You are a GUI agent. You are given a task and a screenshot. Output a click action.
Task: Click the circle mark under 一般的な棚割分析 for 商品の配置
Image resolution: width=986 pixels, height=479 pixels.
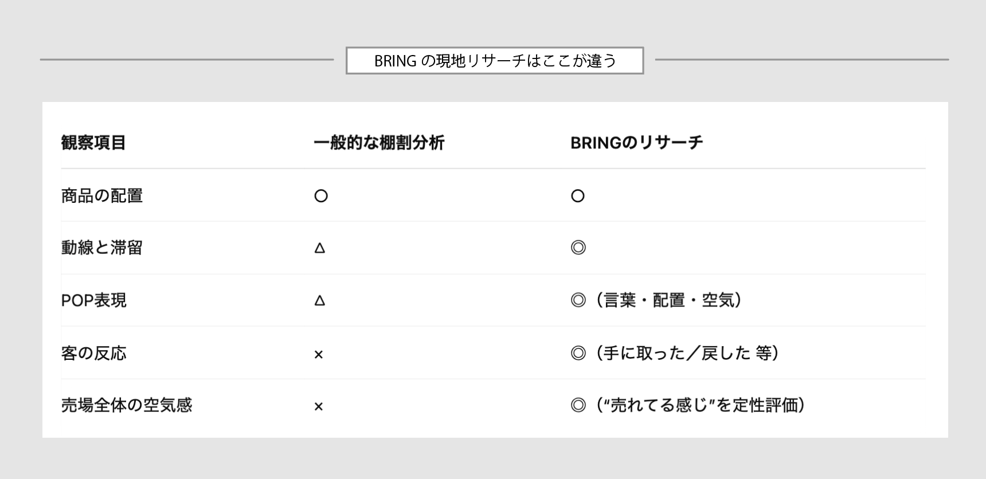321,196
